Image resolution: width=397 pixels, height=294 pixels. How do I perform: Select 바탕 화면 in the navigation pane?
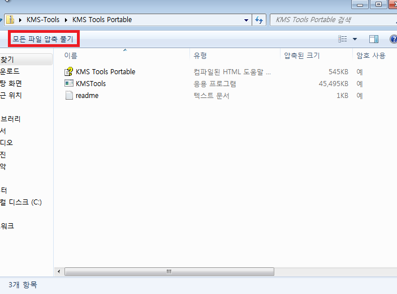coord(11,83)
